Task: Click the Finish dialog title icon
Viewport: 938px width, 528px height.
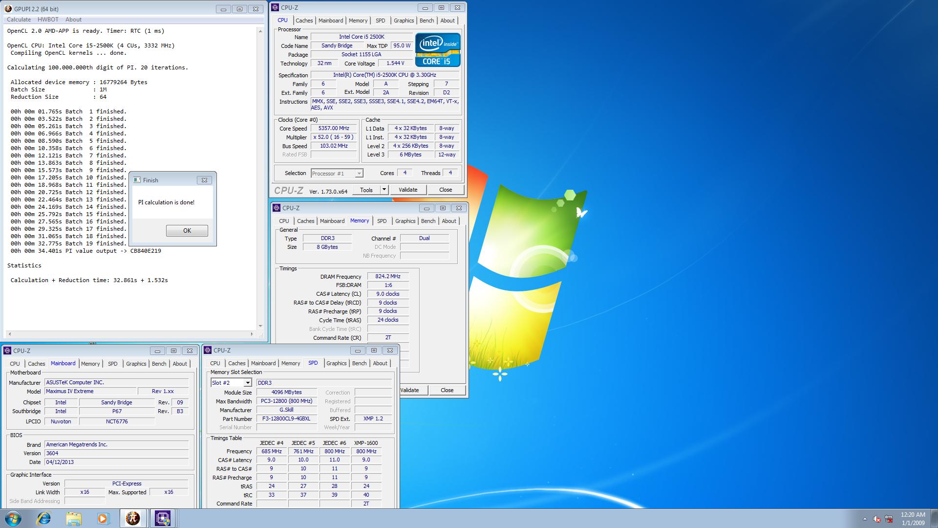Action: click(x=137, y=180)
